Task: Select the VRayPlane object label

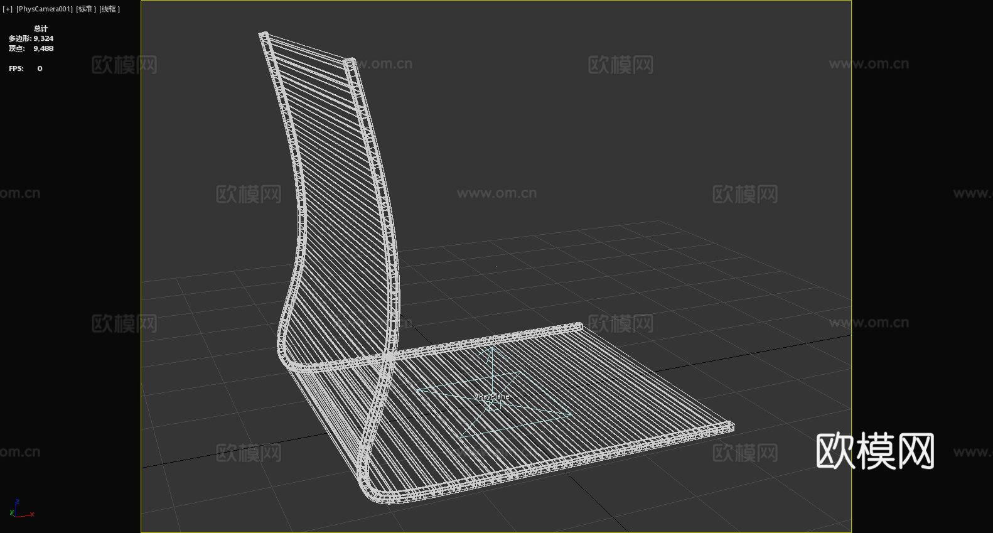Action: click(492, 396)
